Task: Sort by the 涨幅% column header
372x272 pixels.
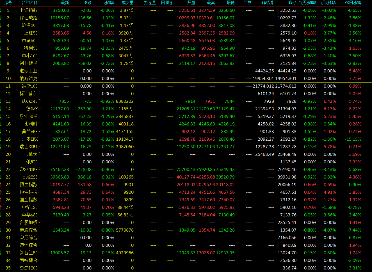Action: [109, 3]
